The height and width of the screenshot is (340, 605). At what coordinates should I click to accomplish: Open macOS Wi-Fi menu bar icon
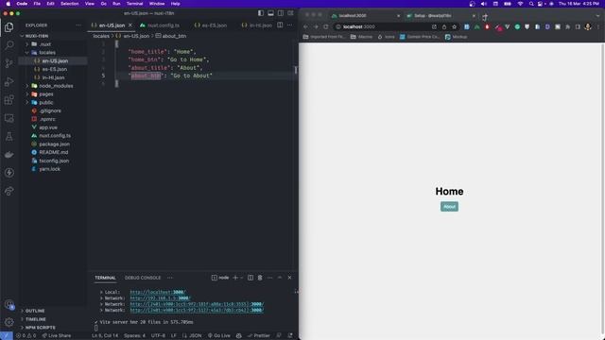(x=520, y=4)
